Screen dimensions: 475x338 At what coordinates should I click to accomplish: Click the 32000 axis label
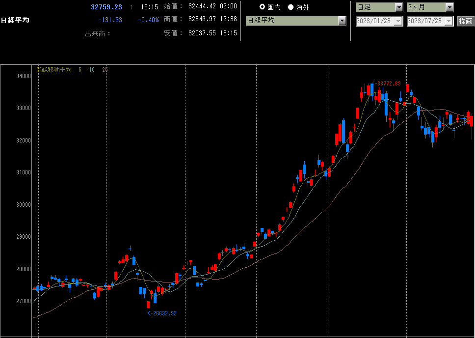[x=24, y=141]
